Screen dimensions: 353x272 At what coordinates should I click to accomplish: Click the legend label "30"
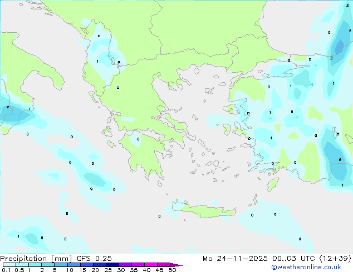pos(121,270)
